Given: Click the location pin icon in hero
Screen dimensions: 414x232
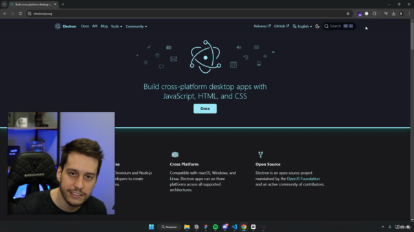Looking at the screenshot, I should (x=157, y=55).
